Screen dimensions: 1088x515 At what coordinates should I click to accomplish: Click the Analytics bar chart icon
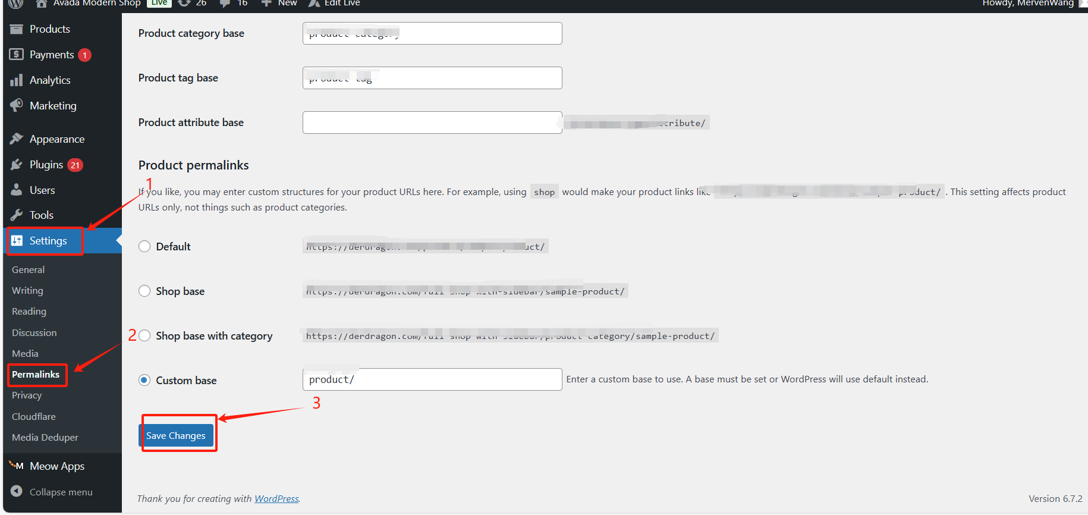17,80
